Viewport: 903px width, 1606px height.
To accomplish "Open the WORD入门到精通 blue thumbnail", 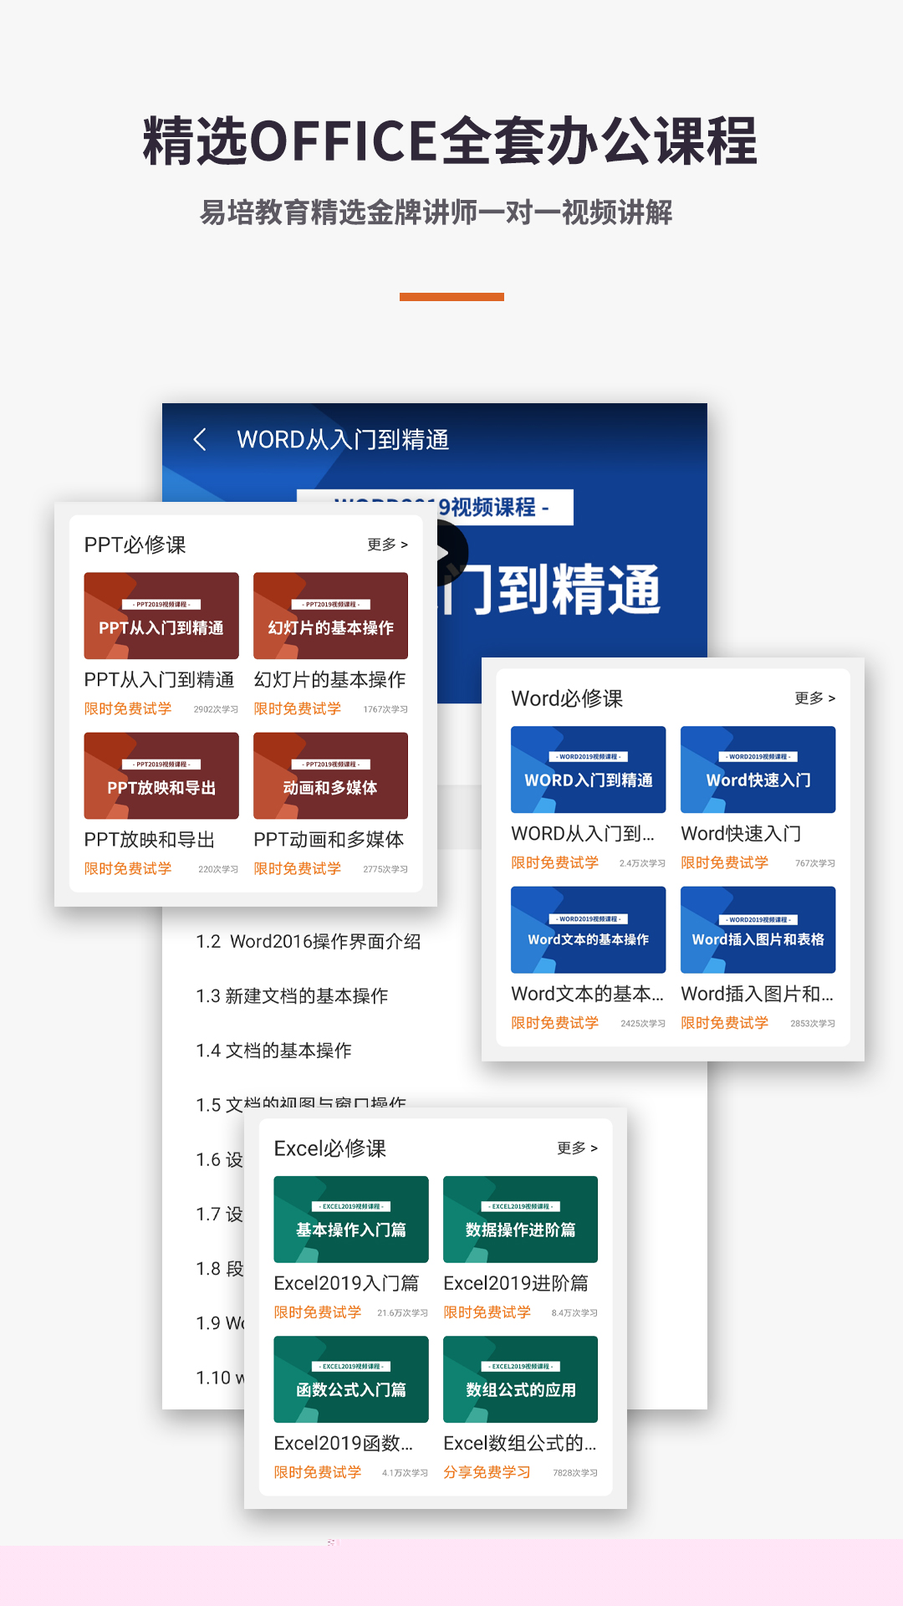I will pos(588,769).
